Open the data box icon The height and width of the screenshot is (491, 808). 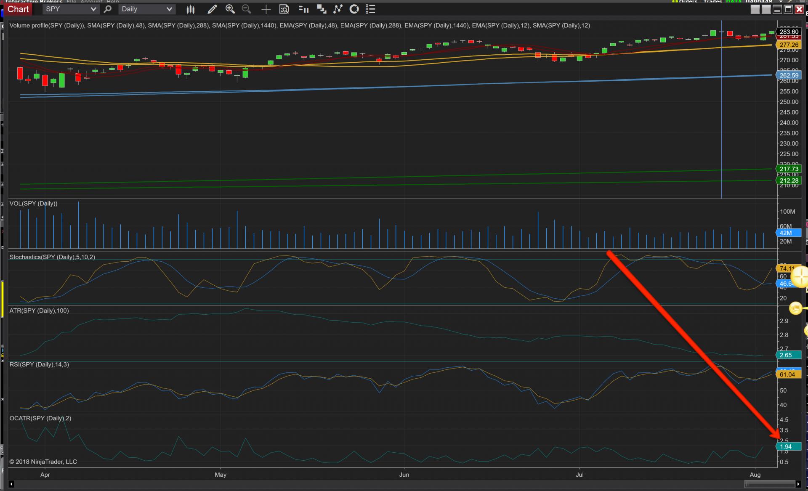[284, 9]
